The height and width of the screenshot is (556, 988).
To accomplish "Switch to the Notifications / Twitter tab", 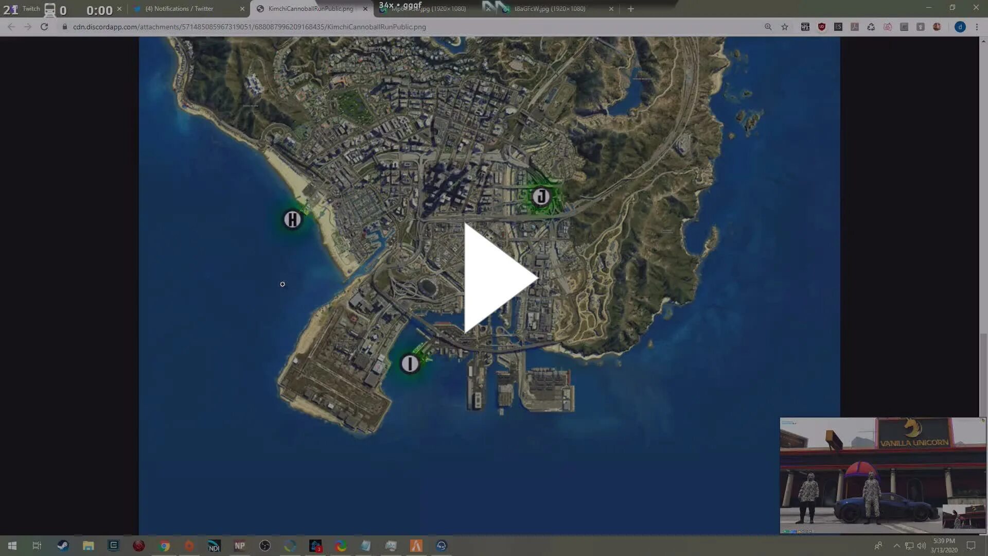I will point(179,9).
